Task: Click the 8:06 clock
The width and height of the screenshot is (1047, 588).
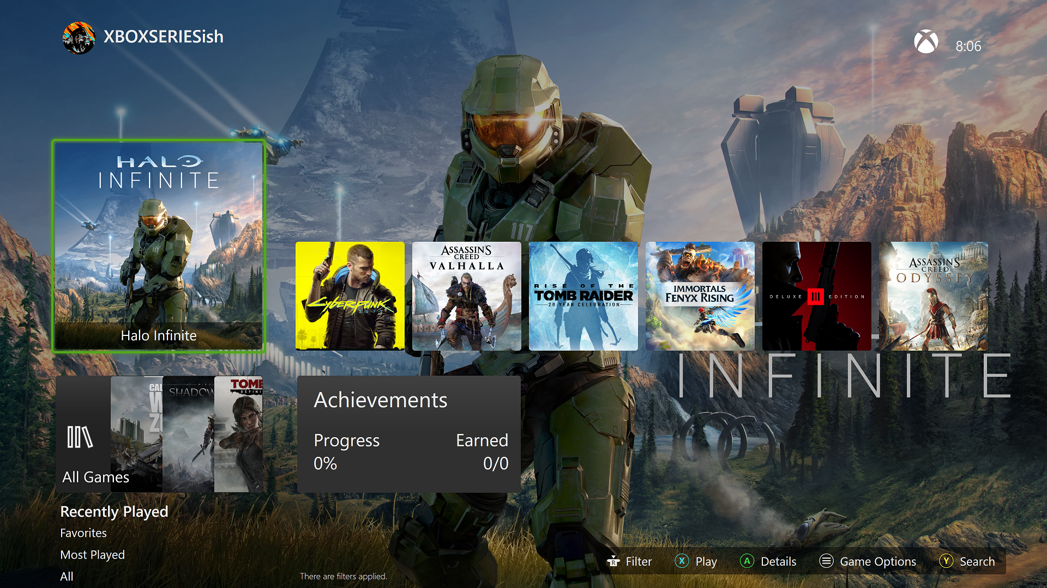Action: pos(968,46)
